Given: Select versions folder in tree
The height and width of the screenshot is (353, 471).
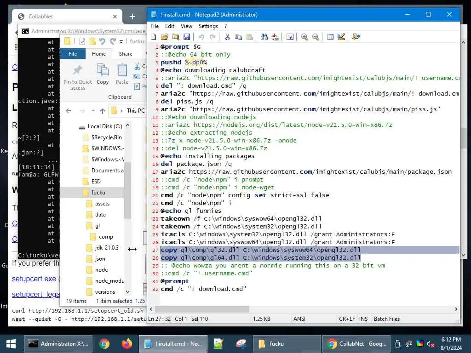Looking at the screenshot, I should 101,292.
